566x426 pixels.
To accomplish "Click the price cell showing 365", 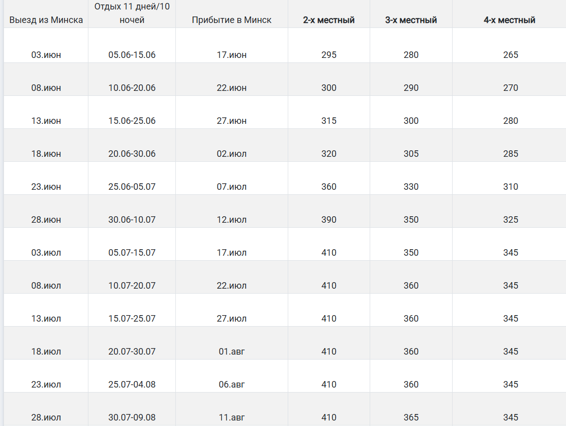I will pyautogui.click(x=411, y=418).
